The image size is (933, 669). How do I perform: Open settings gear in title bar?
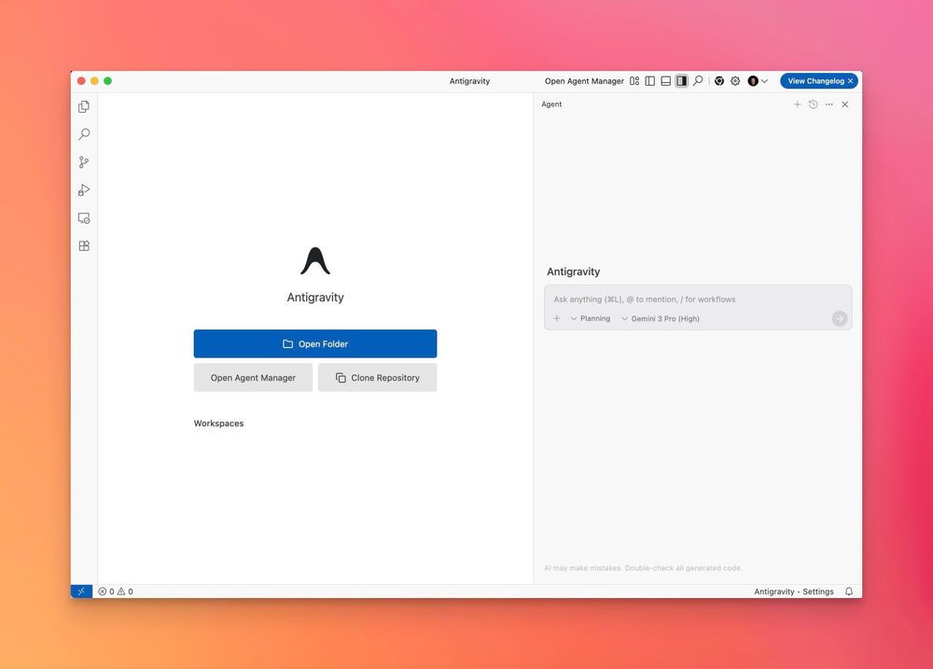point(735,81)
